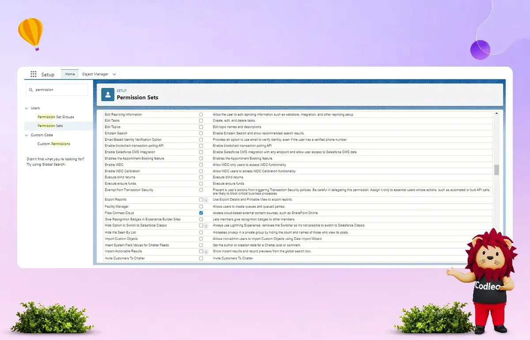Collapse the Users tree section
530x340 pixels.
26,108
